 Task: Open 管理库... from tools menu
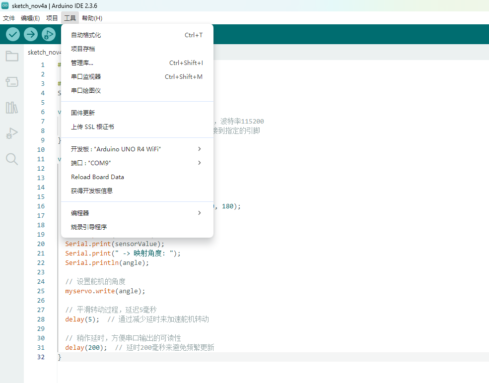pos(137,63)
